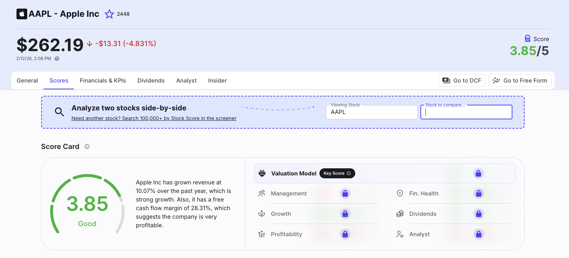Click the Fin. Health shield icon
Viewport: 569px width, 258px height.
point(400,193)
